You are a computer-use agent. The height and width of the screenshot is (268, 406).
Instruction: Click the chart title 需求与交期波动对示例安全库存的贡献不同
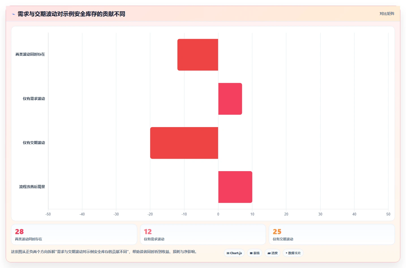[71, 14]
